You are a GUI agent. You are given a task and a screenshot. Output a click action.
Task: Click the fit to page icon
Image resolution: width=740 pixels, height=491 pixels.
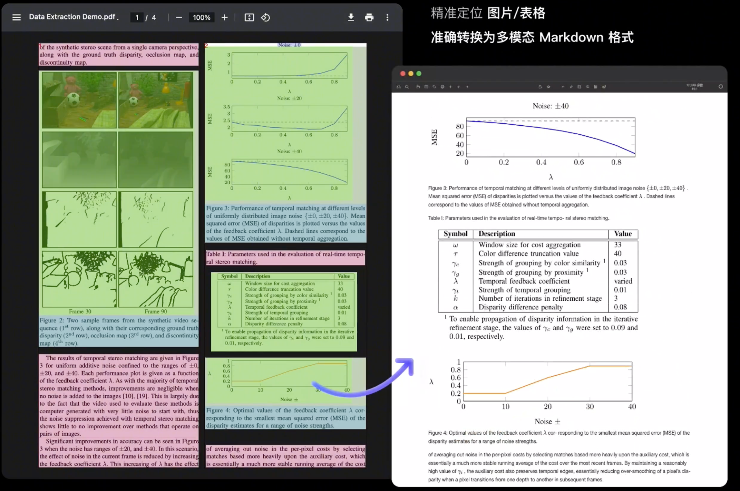point(249,18)
